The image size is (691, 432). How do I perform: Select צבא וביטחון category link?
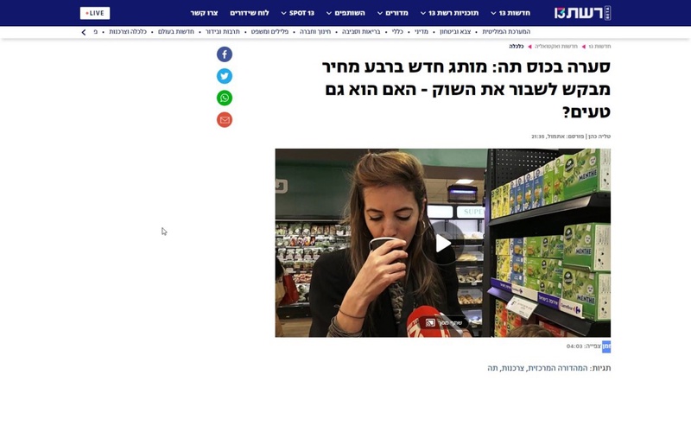pos(455,32)
